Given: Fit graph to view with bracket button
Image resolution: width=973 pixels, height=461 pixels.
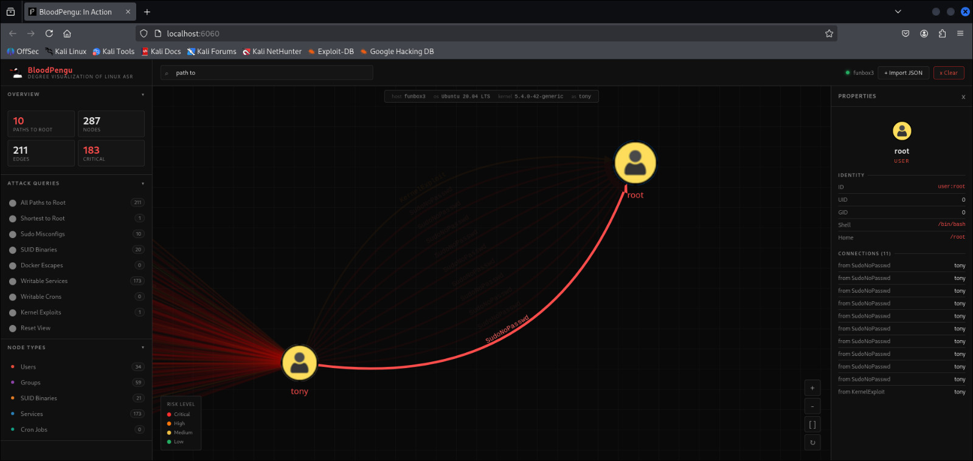Looking at the screenshot, I should (812, 425).
